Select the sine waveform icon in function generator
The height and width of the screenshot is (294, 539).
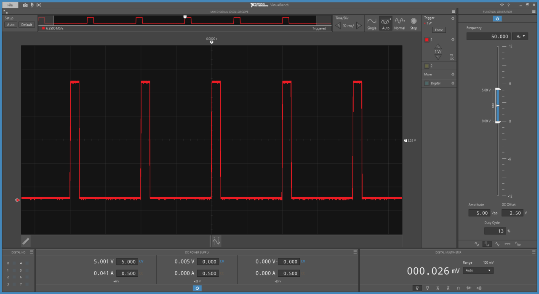coord(477,244)
